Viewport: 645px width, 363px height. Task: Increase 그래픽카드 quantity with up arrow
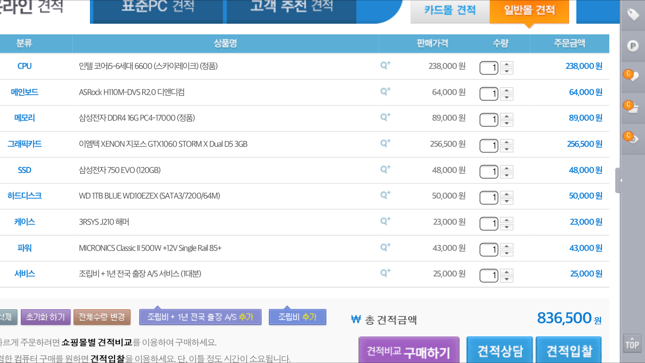click(x=507, y=142)
